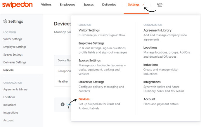
Task: Click the Reception device row
Action: (x=63, y=71)
